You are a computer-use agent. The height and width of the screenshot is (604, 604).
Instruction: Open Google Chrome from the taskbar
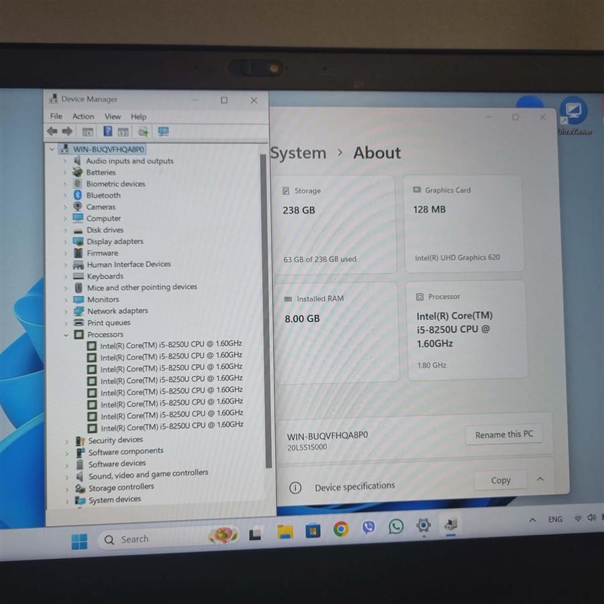coord(341,530)
